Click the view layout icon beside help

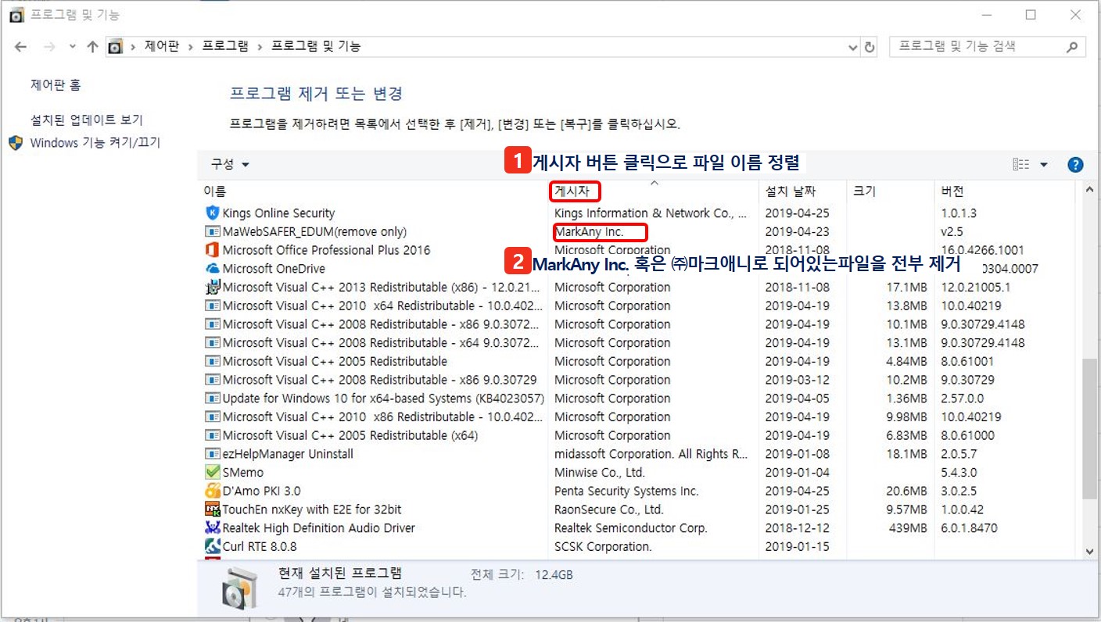[1020, 165]
